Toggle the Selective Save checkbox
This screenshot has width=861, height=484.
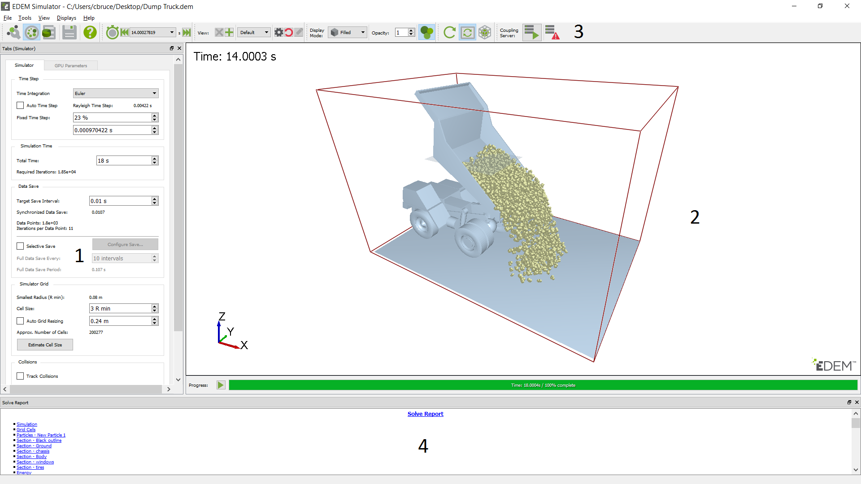(20, 246)
